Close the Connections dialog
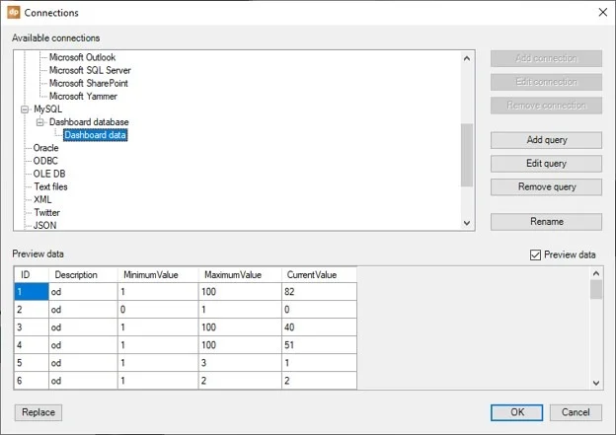Viewport: 616px width, 435px height. (x=602, y=12)
